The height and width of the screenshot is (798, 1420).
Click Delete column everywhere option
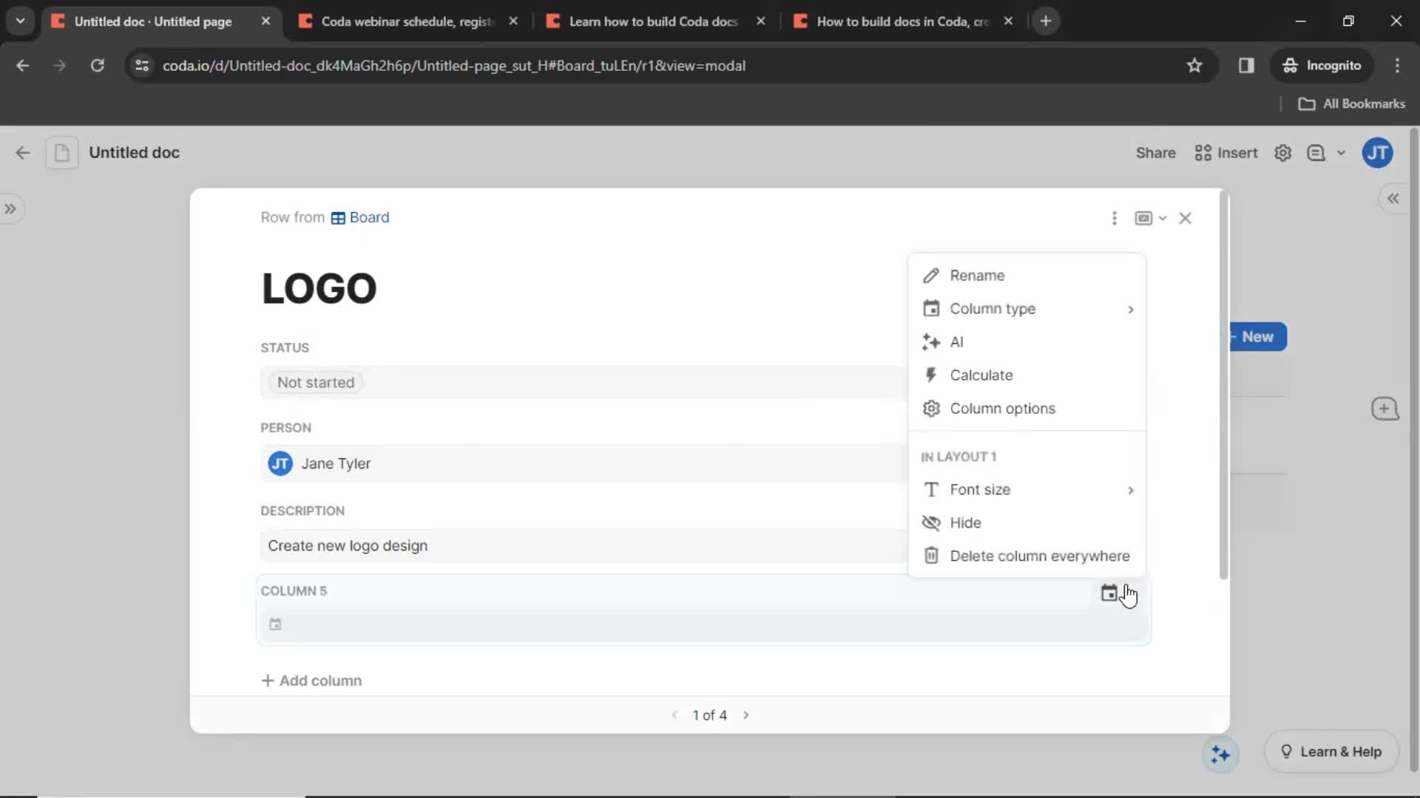1040,556
